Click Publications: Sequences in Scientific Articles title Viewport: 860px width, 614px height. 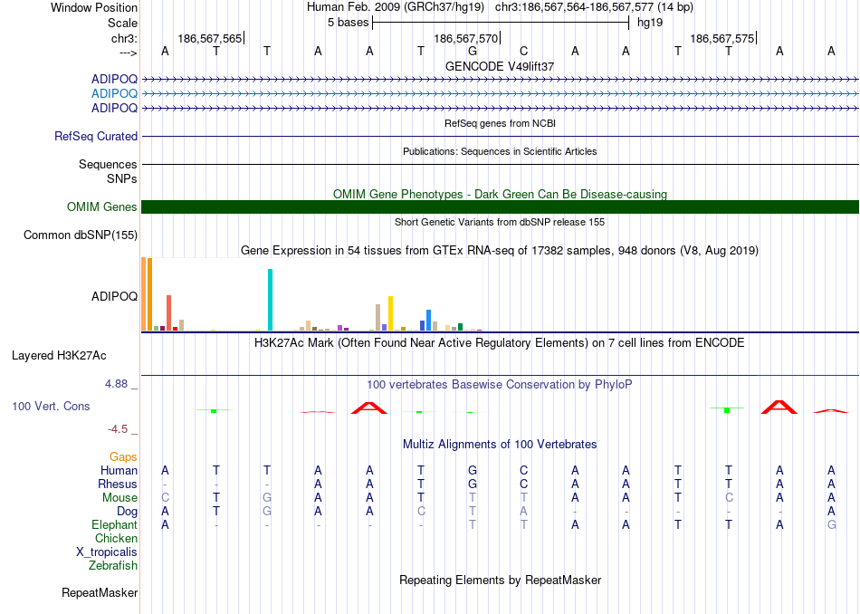[x=500, y=151]
